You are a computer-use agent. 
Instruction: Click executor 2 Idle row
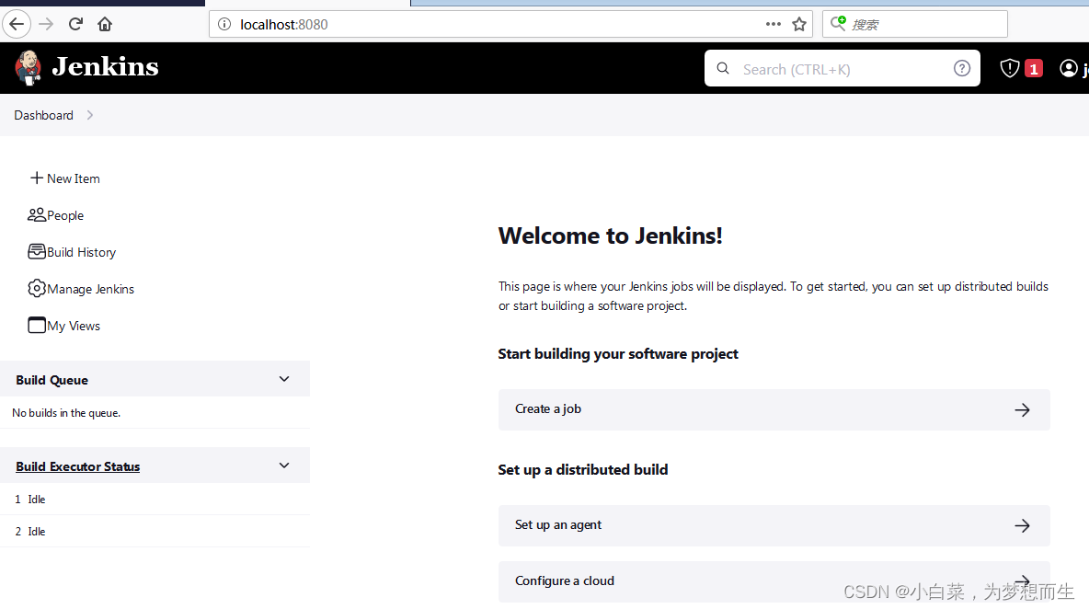[155, 531]
